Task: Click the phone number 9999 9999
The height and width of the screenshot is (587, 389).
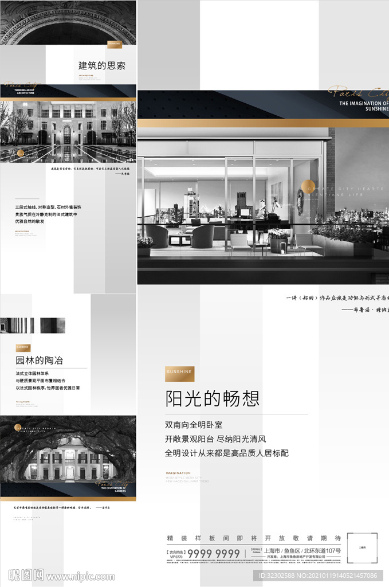Action: coord(214,553)
